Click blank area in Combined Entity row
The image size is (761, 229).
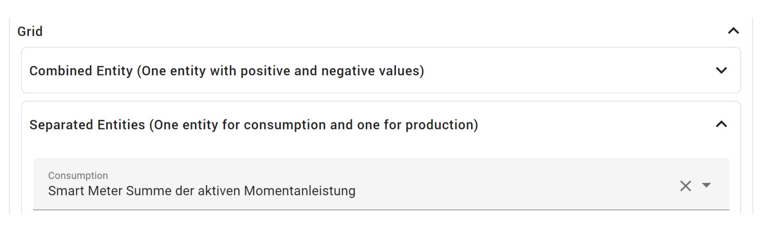571,71
